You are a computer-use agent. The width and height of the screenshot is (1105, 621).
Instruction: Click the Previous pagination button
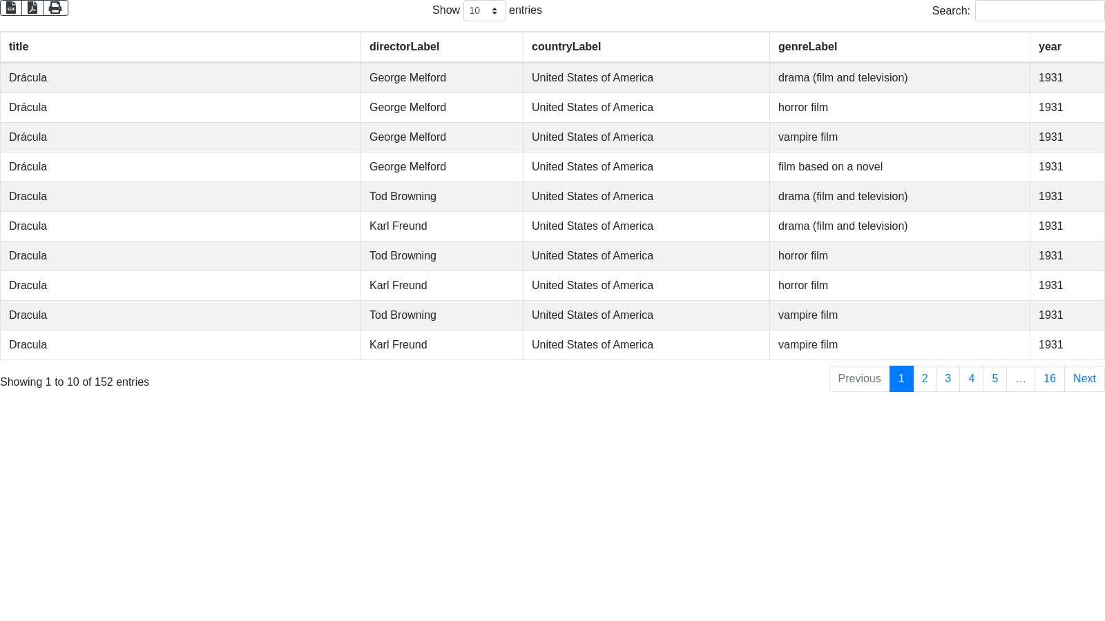point(859,379)
